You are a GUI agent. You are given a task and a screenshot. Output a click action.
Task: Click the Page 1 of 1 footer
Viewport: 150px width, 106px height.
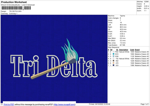click(x=145, y=104)
